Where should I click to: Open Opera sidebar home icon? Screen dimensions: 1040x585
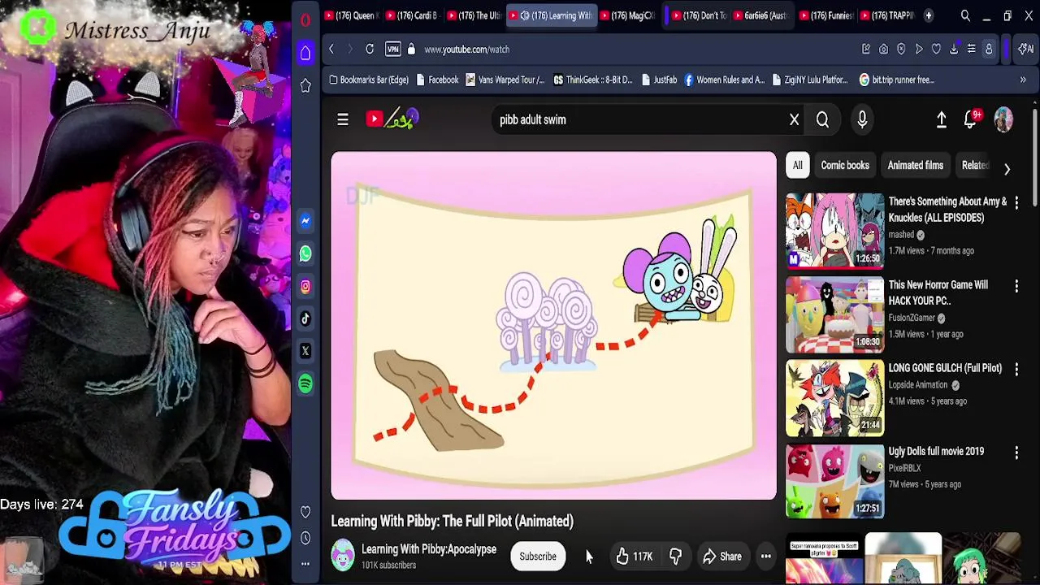click(x=305, y=53)
